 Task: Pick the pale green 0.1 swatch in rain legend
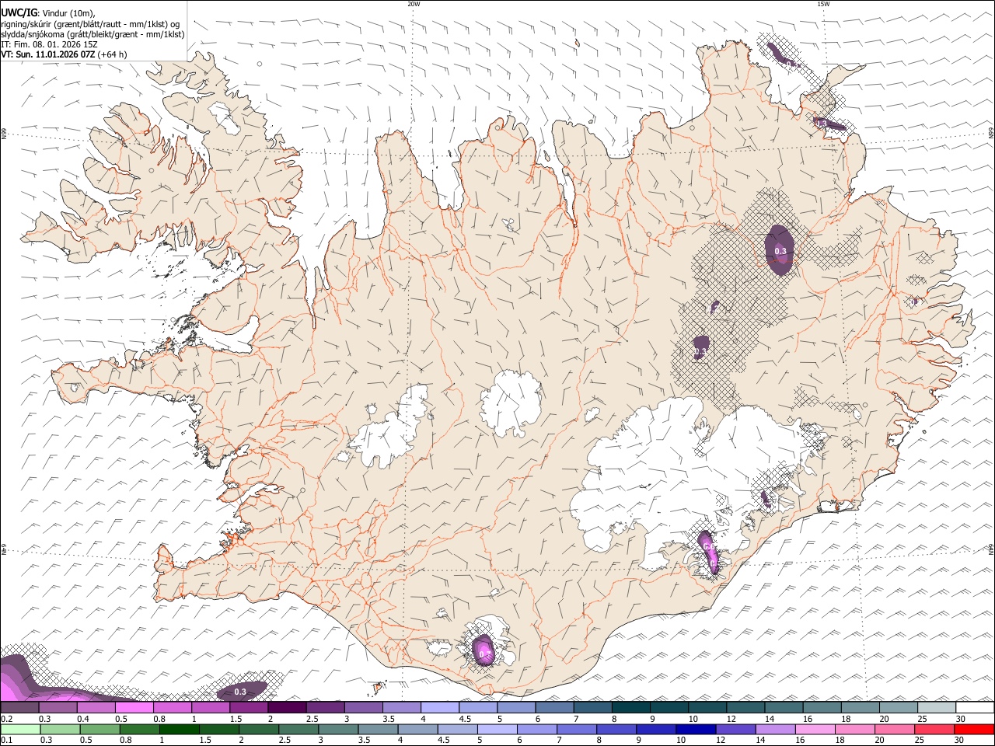click(19, 730)
